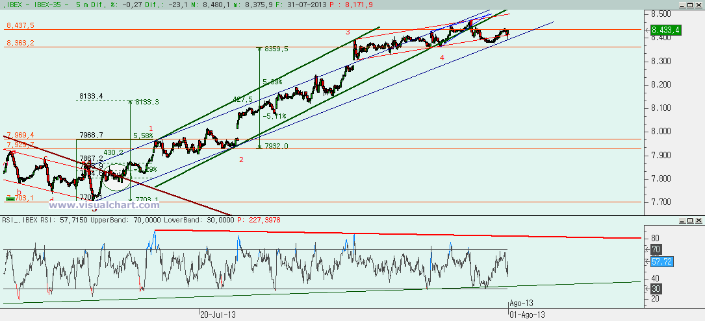Click the 7932.0 measurement base label
The image size is (705, 321).
[277, 146]
